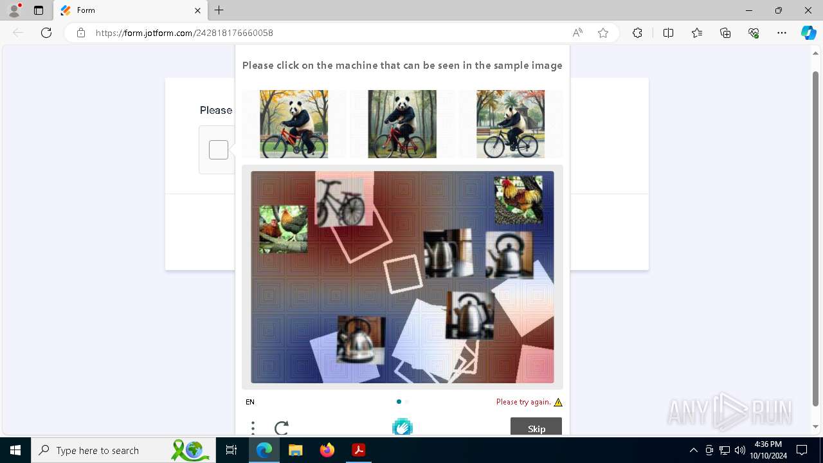Open File Explorer from taskbar

[295, 450]
